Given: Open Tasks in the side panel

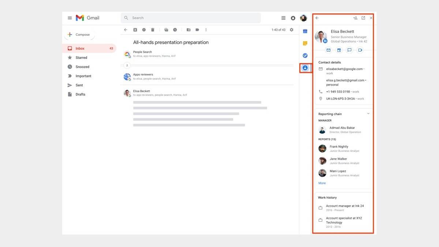Looking at the screenshot, I should click(x=305, y=55).
